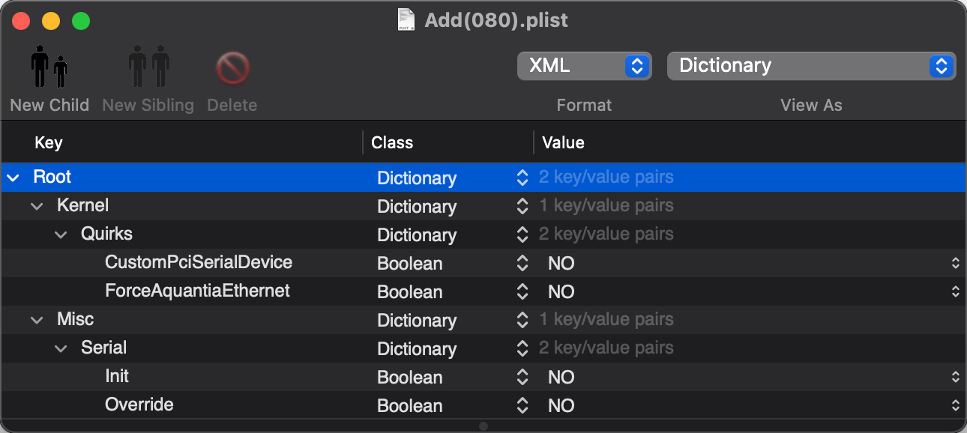Click the Root key label
This screenshot has height=433, width=967.
tap(52, 177)
